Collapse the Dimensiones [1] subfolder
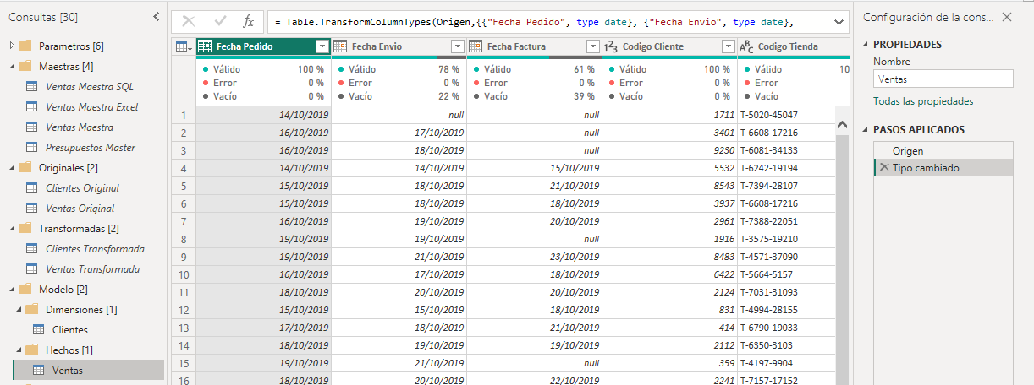 [19, 309]
